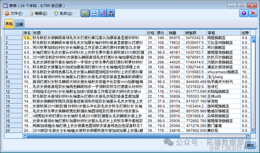Image resolution: width=260 pixels, height=153 pixels.
Task: Click title starting v领宽松针织打底衫
Action: click(89, 116)
